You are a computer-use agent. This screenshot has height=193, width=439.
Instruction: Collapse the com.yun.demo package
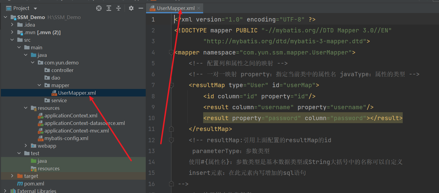coord(33,63)
